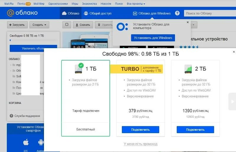Close the Windows install popup
236x152 pixels.
[x=188, y=22]
